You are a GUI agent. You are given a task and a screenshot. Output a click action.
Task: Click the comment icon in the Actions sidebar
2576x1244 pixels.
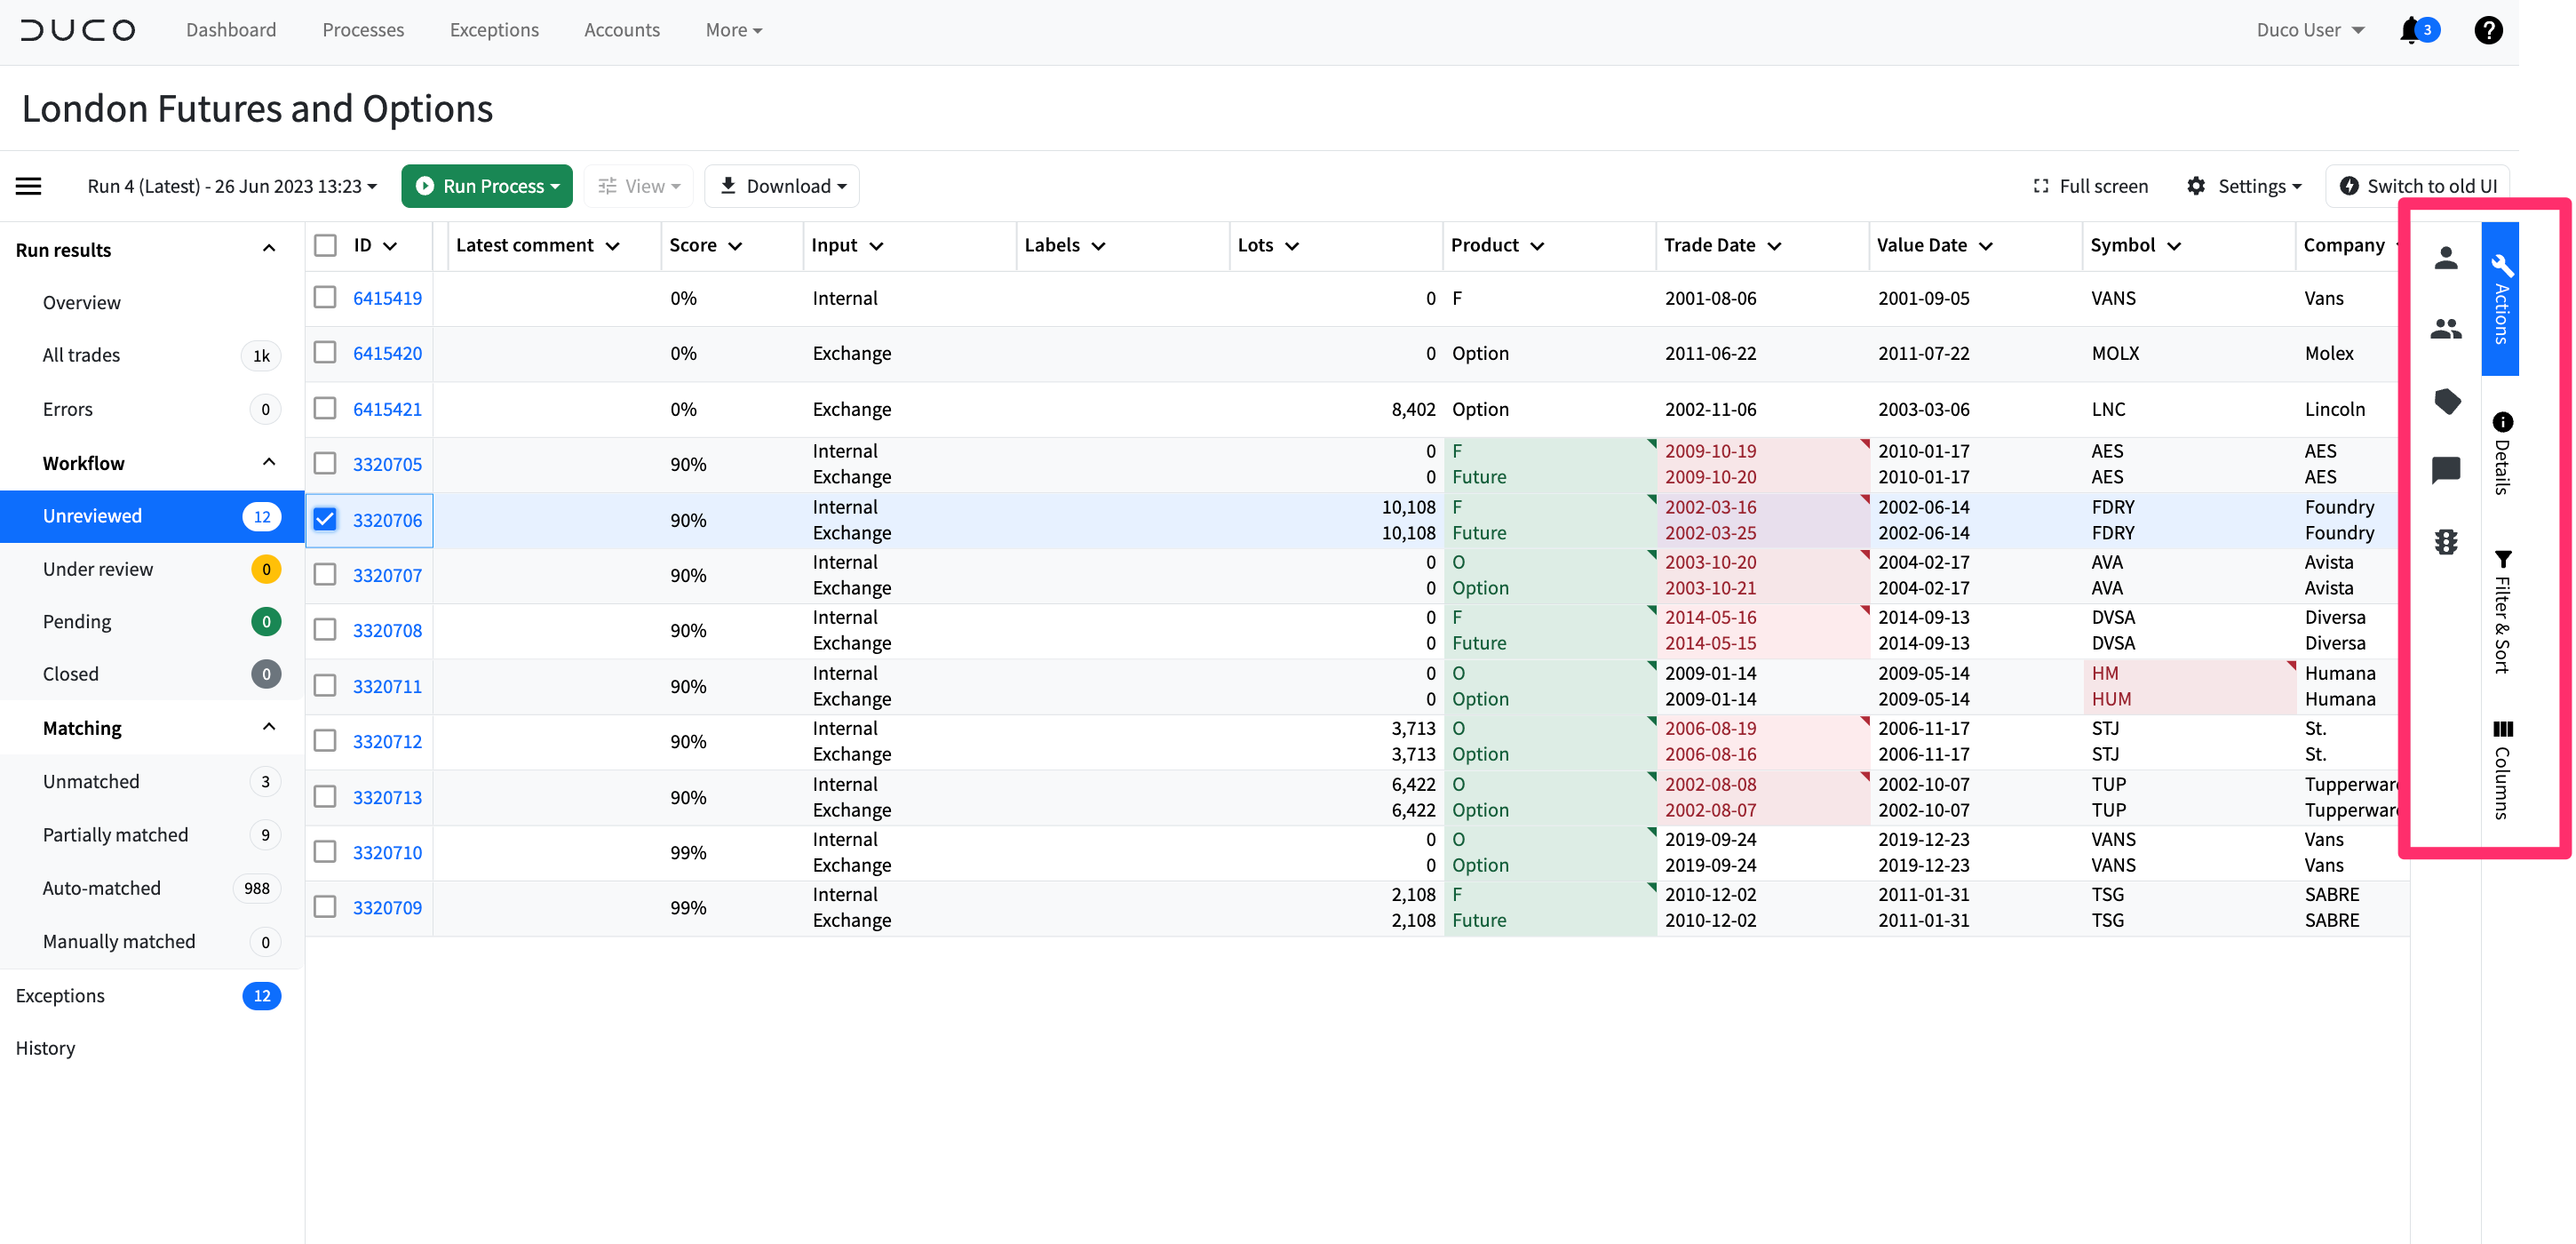click(2446, 471)
